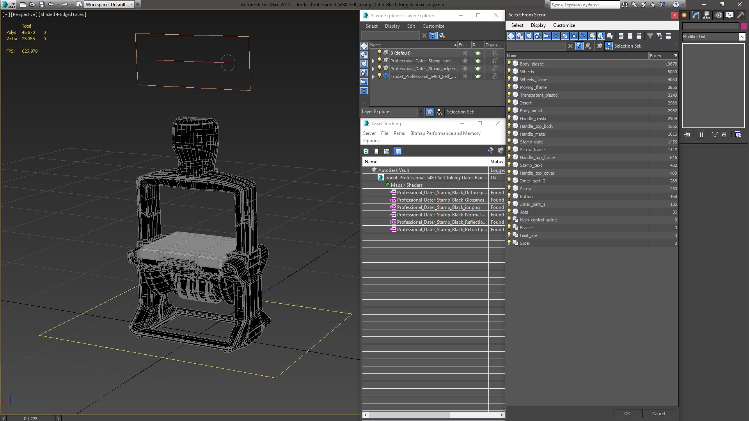Click the Cancel button
Screen dimensions: 749x421
(658, 414)
